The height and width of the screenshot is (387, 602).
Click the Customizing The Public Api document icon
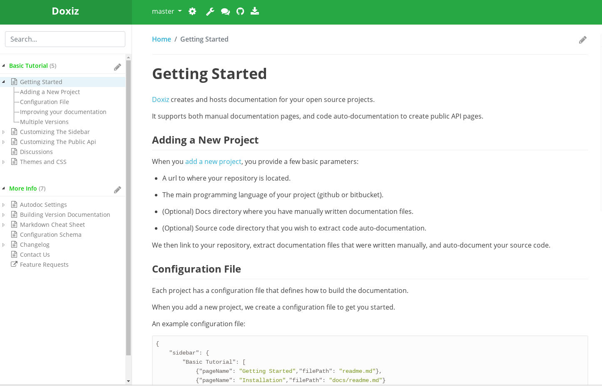tap(14, 141)
